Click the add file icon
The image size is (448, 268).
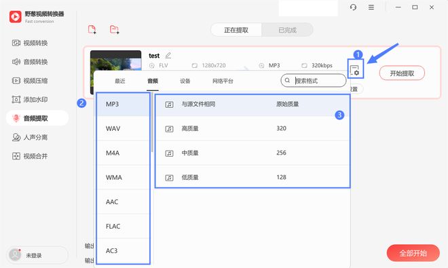click(92, 29)
